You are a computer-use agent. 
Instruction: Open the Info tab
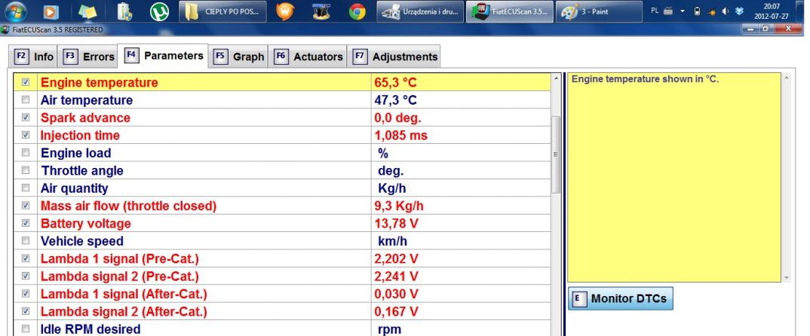pyautogui.click(x=34, y=57)
